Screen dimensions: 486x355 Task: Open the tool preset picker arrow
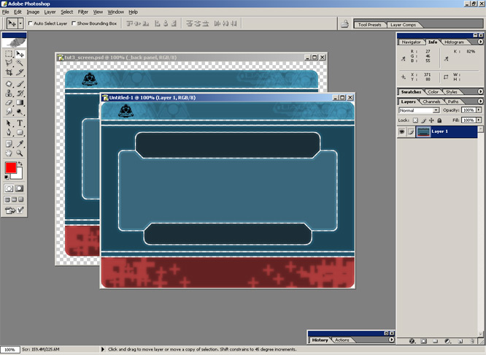[20, 23]
